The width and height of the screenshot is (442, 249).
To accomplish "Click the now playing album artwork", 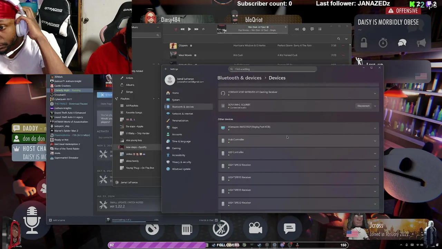I will point(222,29).
